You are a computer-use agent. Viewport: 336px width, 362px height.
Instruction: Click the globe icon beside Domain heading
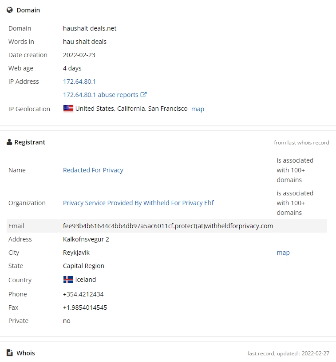(10, 10)
